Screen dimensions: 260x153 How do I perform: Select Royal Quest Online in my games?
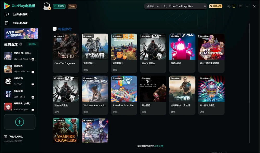[19, 68]
